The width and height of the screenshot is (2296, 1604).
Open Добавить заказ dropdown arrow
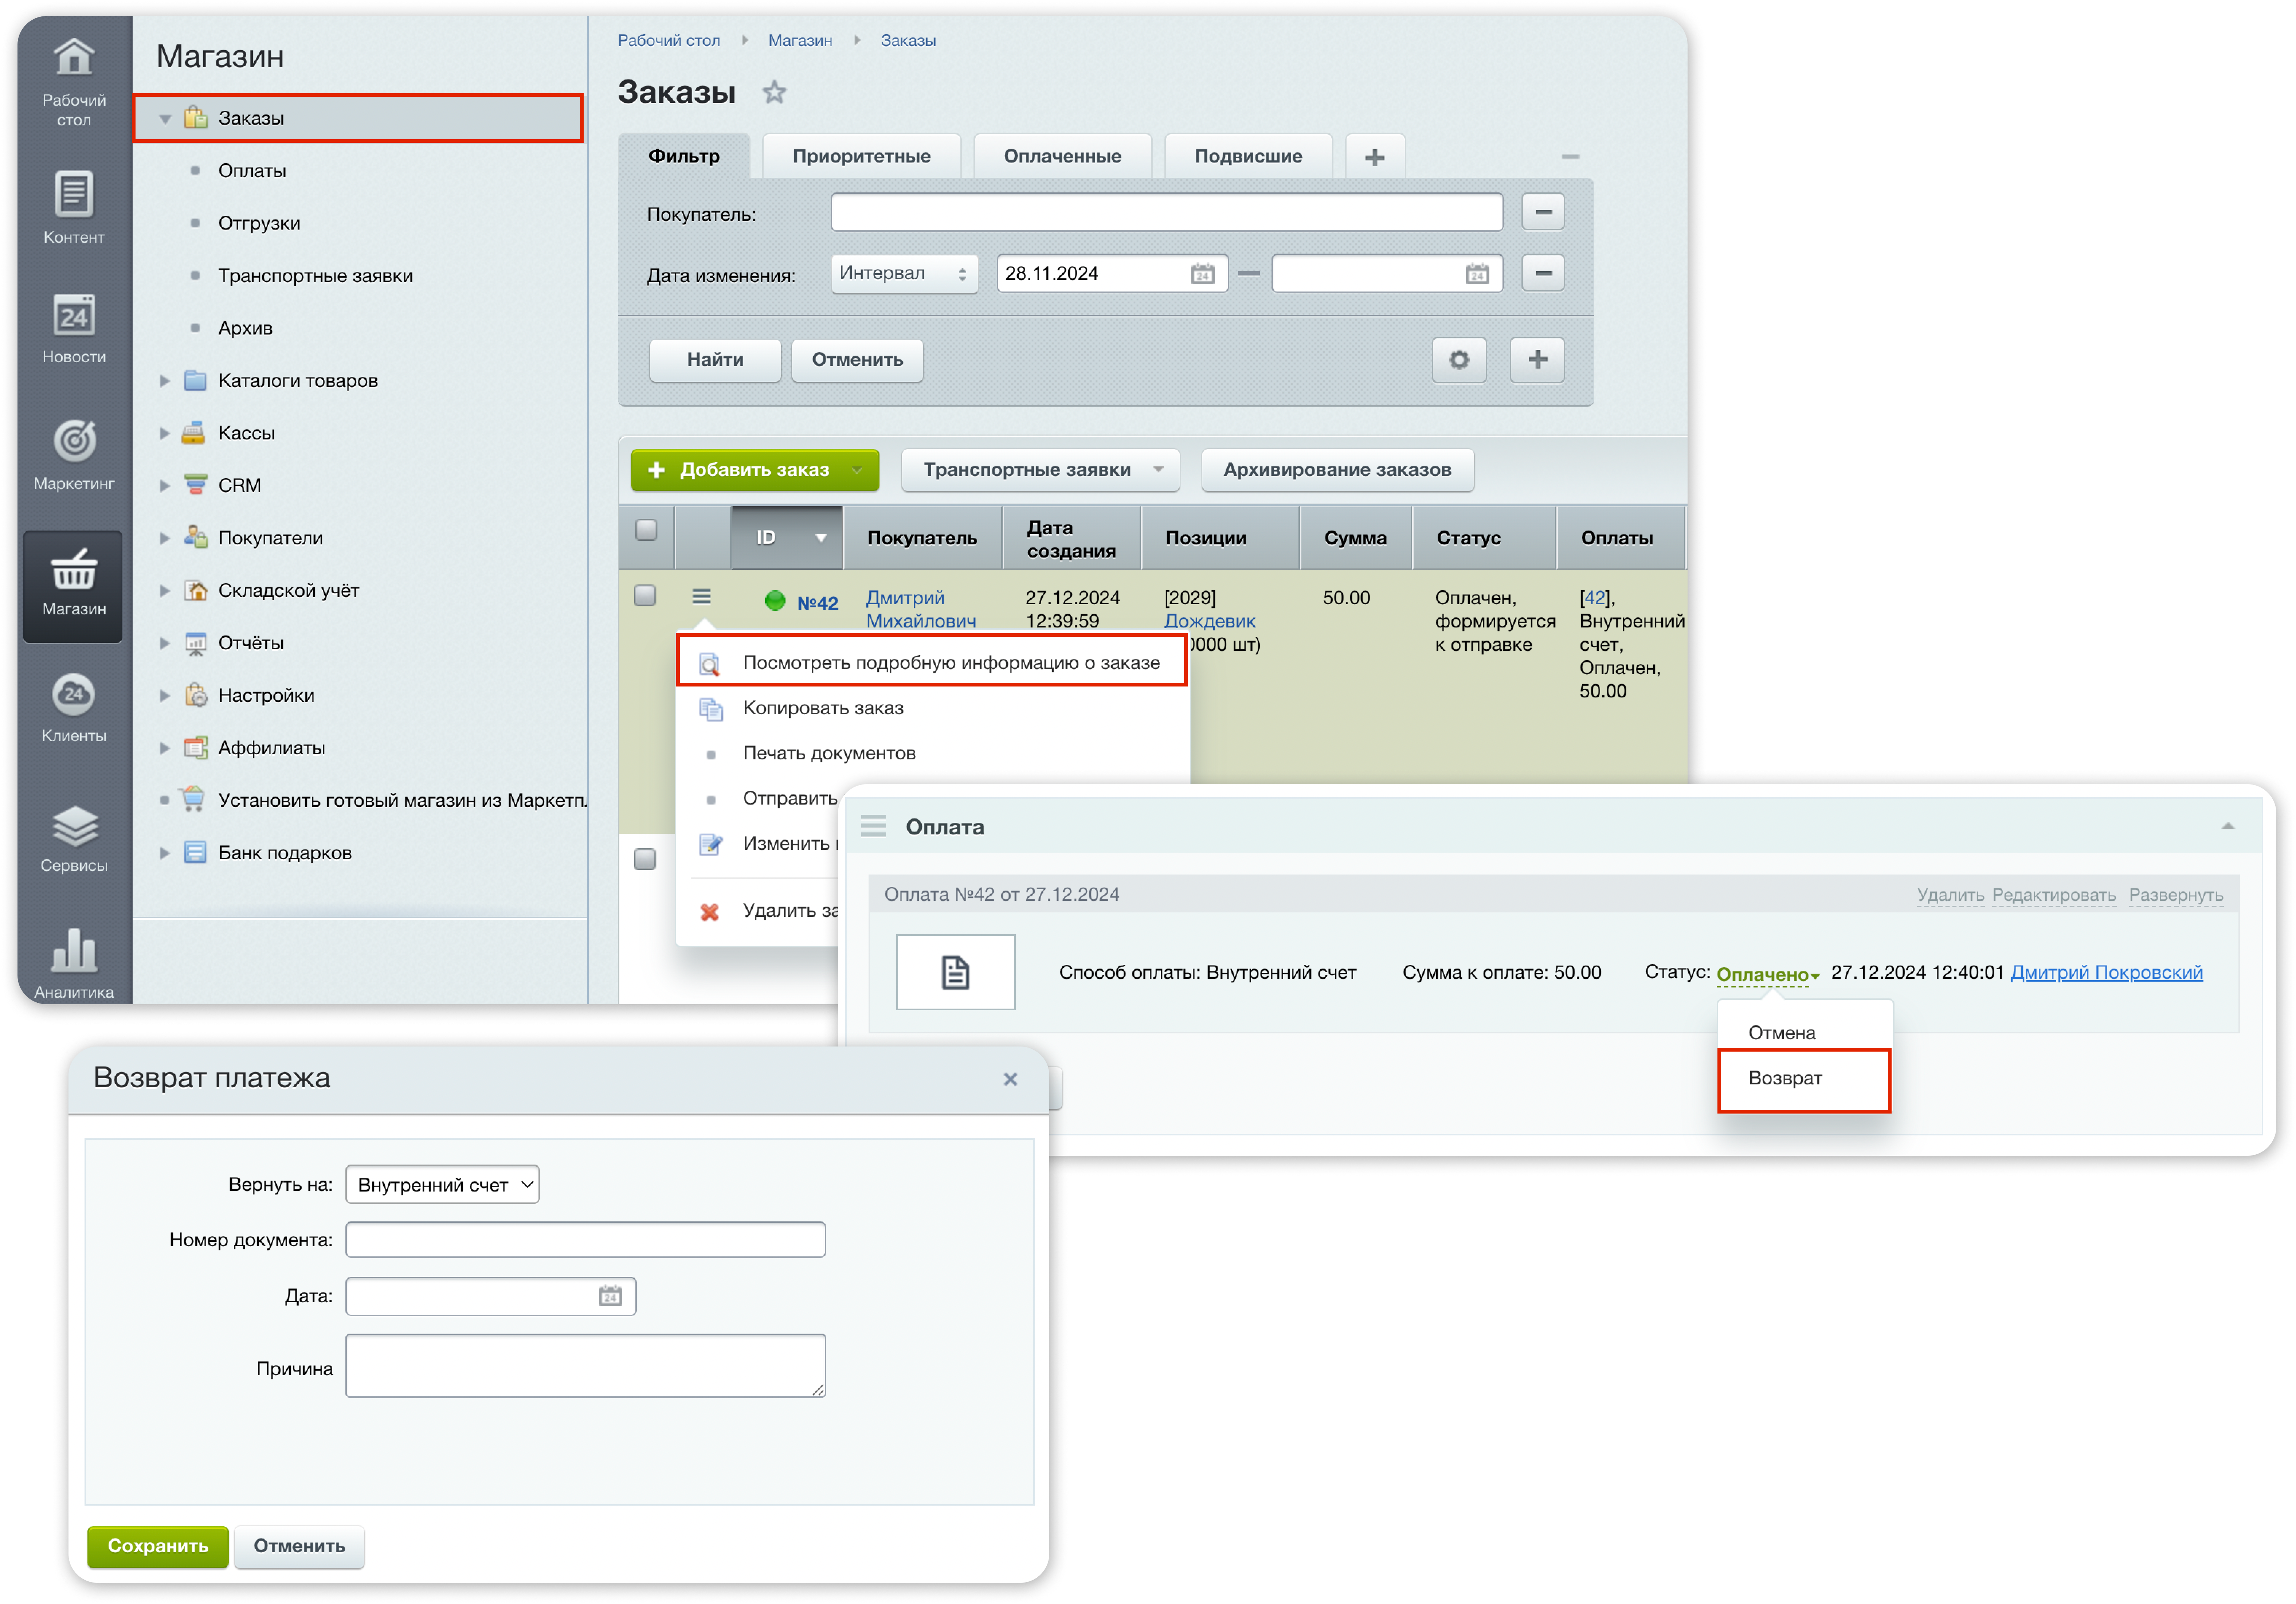(x=857, y=470)
